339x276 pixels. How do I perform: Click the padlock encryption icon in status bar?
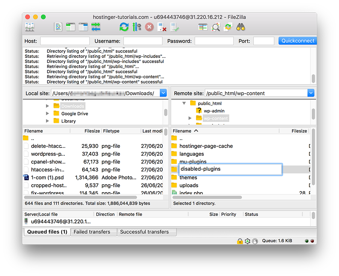pyautogui.click(x=240, y=241)
